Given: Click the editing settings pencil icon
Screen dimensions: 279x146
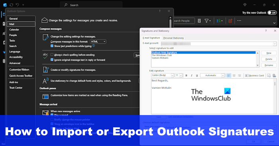Looking at the screenshot, I should pos(46,37).
